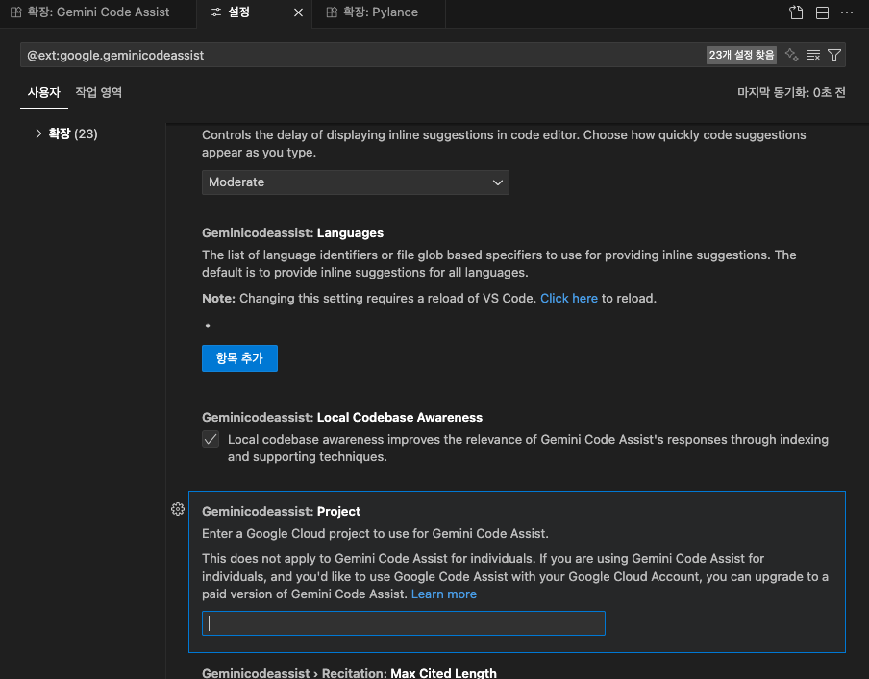Image resolution: width=869 pixels, height=679 pixels.
Task: Select the 사용자 settings scope tab
Action: 44,92
